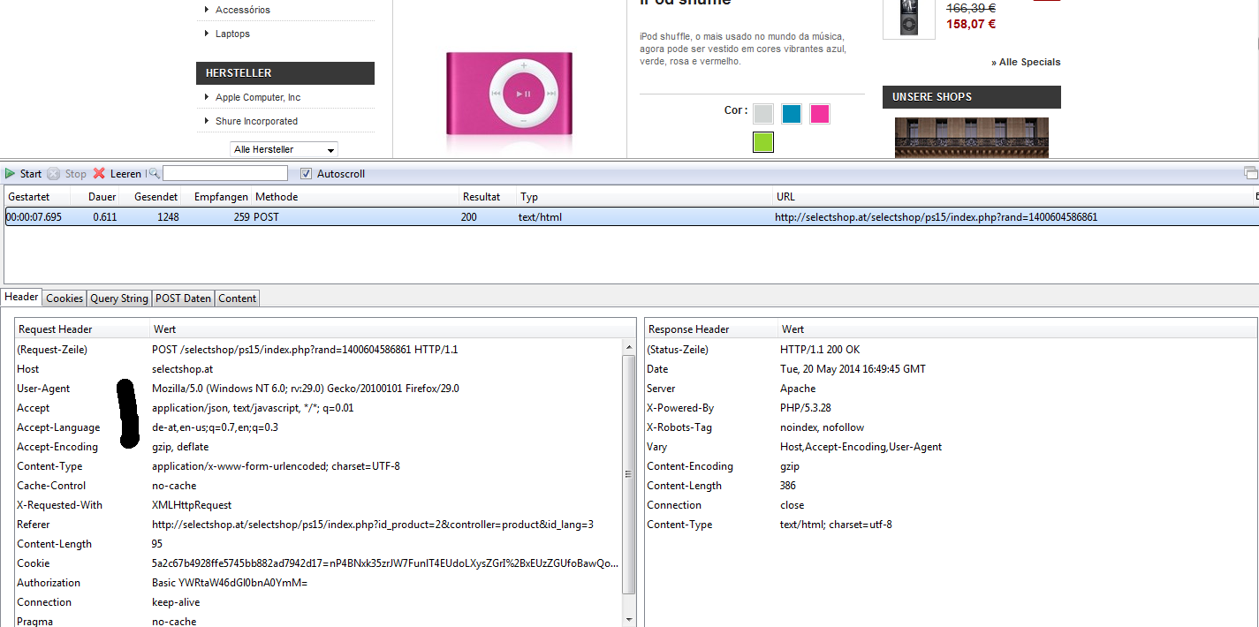Select the Host value selectshop.at
Screen dimensions: 1259x627
point(182,369)
